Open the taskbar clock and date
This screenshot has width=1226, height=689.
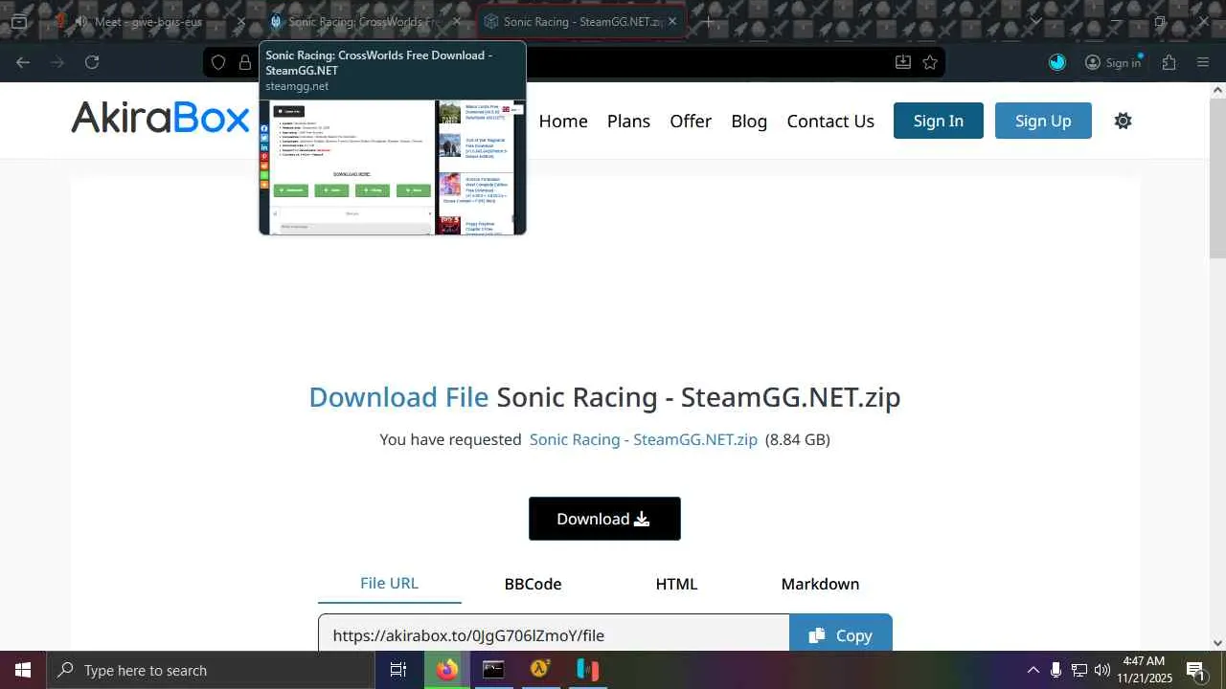[1145, 670]
